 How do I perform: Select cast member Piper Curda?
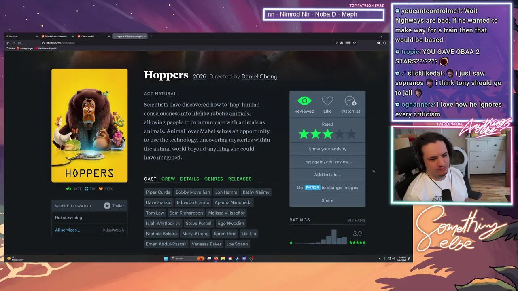coord(158,192)
